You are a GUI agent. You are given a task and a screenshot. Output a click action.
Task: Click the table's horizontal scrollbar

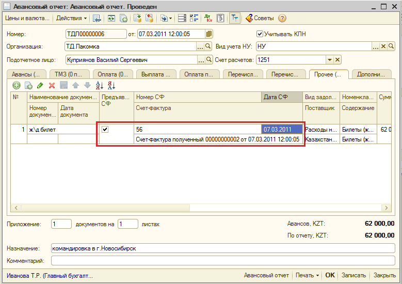103,208
